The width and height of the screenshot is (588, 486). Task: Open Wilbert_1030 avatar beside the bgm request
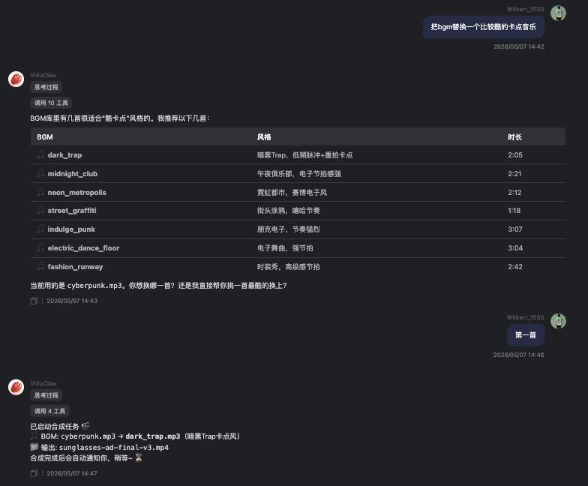click(558, 13)
